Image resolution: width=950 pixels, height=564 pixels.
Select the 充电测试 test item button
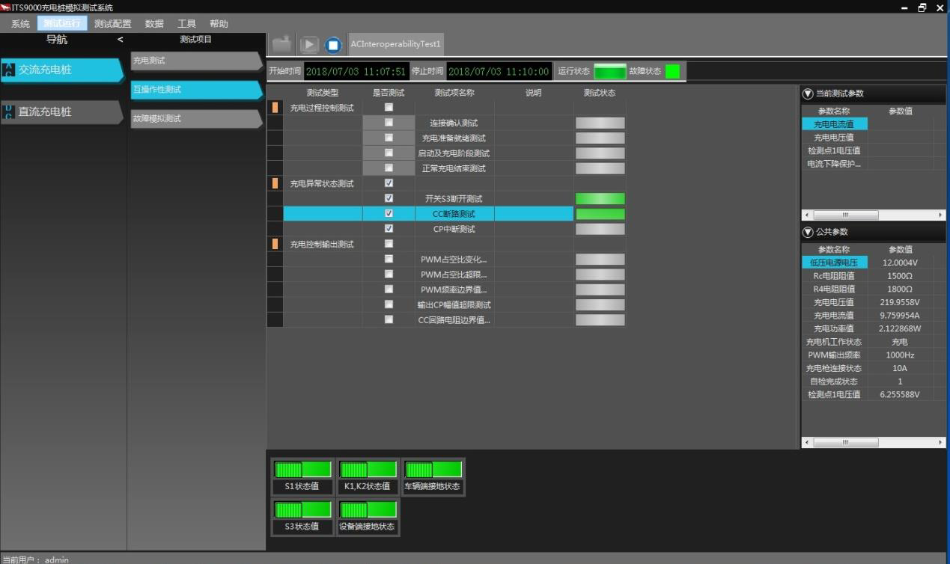(x=195, y=61)
